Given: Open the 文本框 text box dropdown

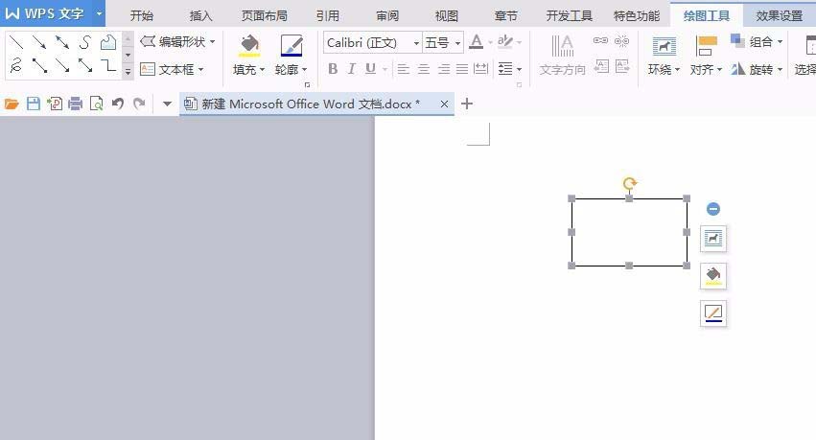Looking at the screenshot, I should click(x=172, y=69).
